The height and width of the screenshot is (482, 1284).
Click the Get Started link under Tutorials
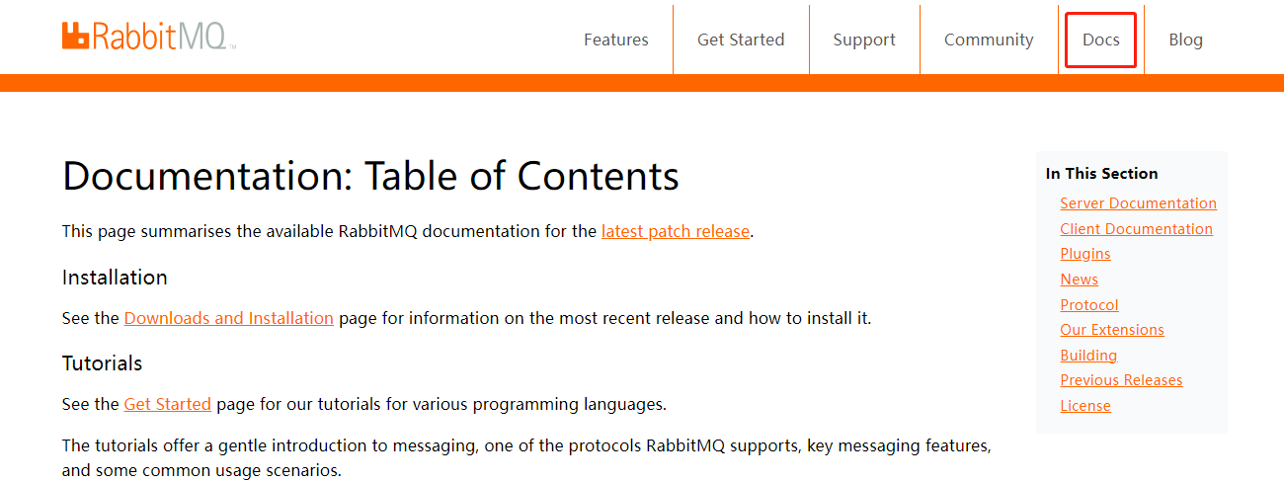point(168,404)
